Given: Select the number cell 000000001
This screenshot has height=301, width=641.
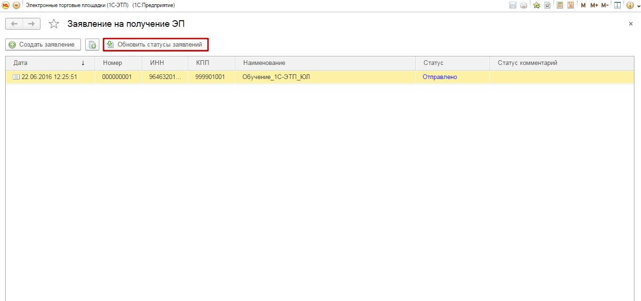Looking at the screenshot, I should [x=118, y=77].
